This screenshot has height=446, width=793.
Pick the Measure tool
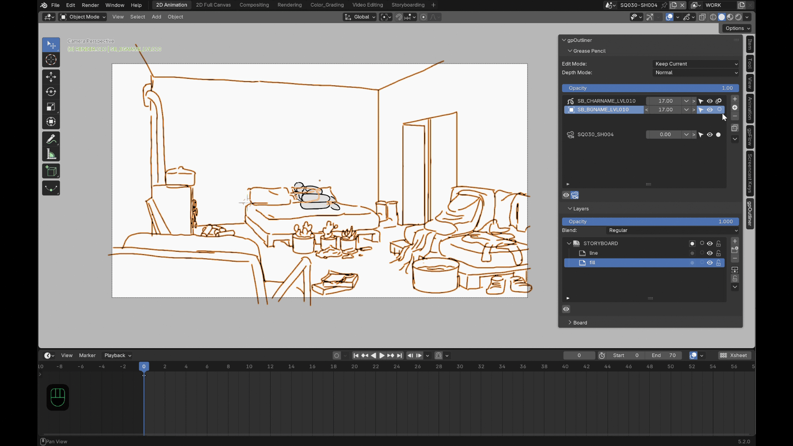point(51,154)
